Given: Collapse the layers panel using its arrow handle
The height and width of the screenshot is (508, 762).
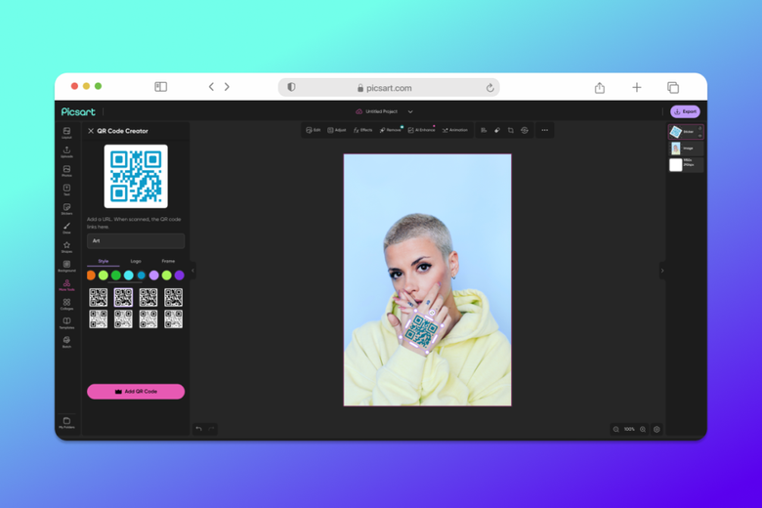Looking at the screenshot, I should click(662, 271).
